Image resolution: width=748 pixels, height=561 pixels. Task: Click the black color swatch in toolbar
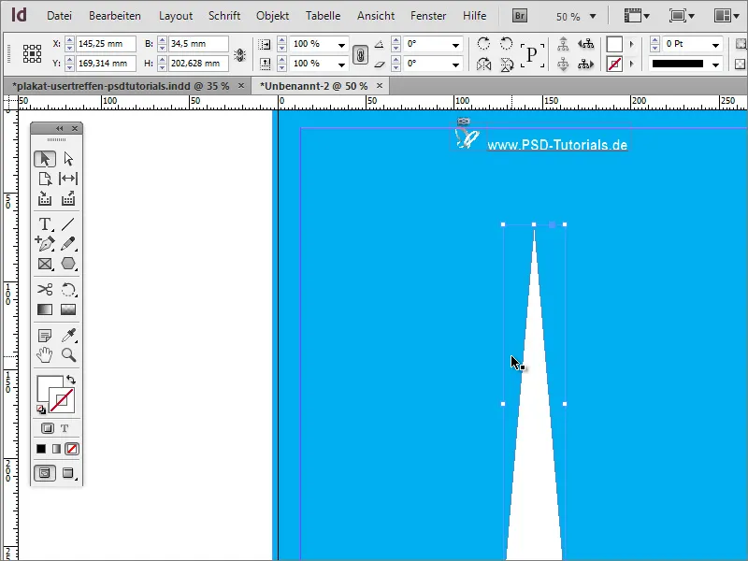[x=41, y=449]
